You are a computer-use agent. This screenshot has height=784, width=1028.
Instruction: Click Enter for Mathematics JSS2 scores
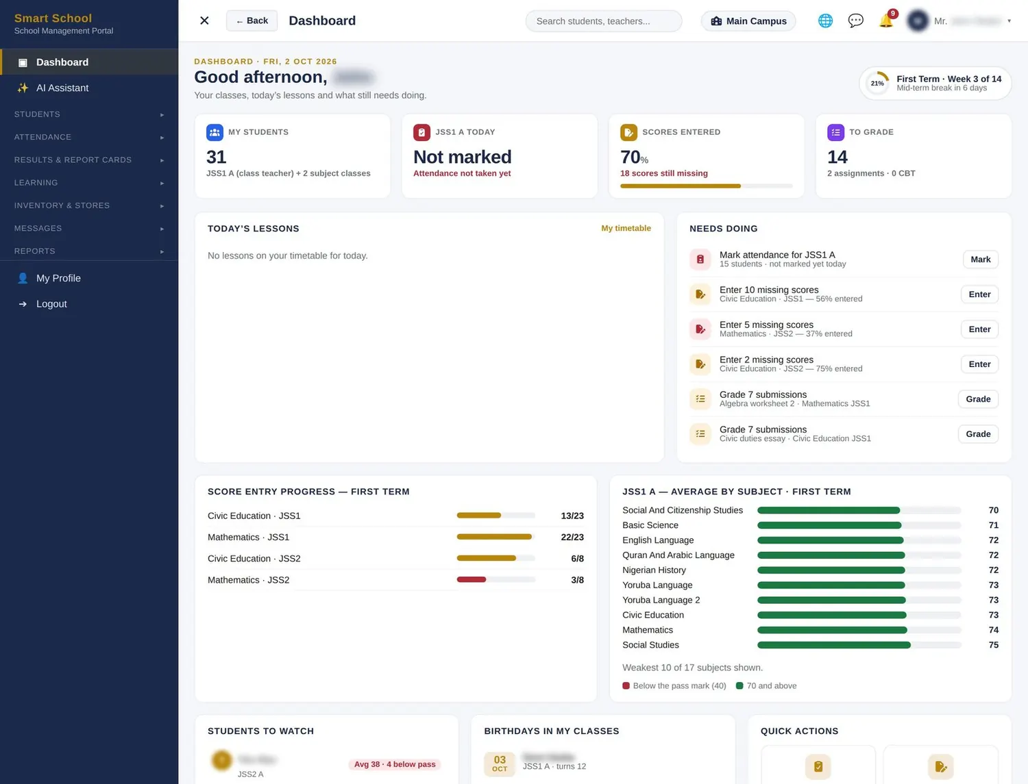pyautogui.click(x=979, y=329)
